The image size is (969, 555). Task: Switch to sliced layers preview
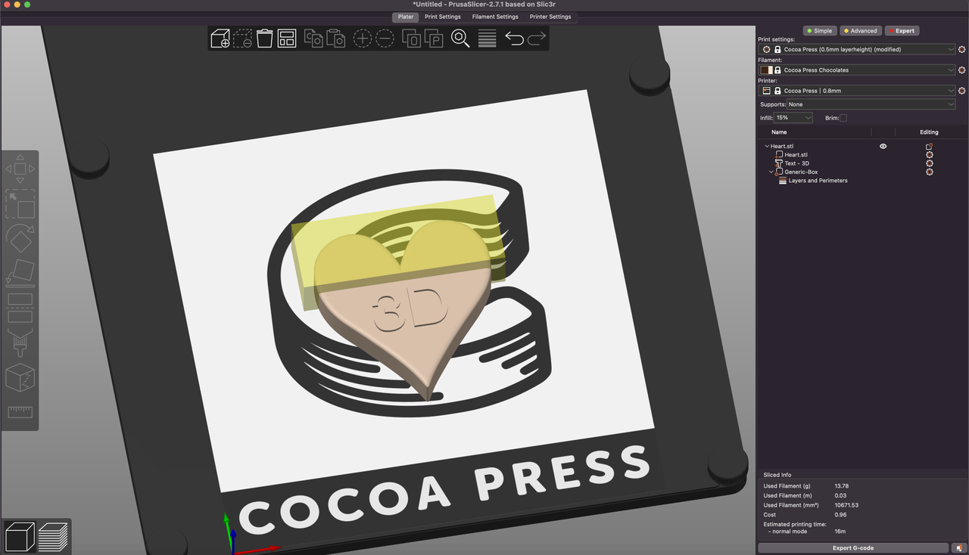pos(54,537)
